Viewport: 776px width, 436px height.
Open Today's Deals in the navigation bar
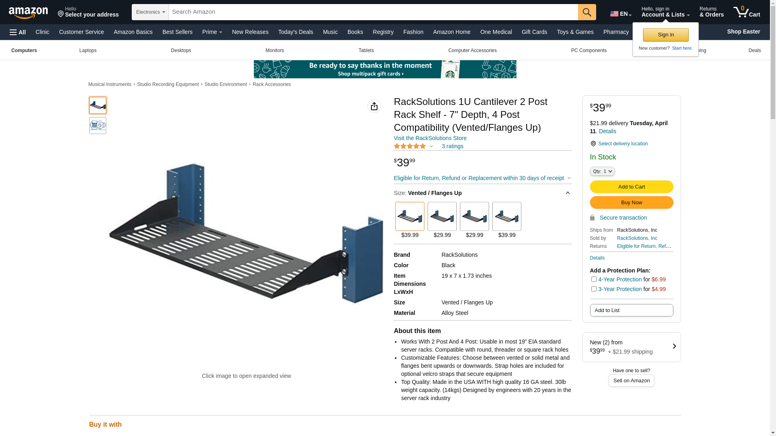(x=295, y=32)
